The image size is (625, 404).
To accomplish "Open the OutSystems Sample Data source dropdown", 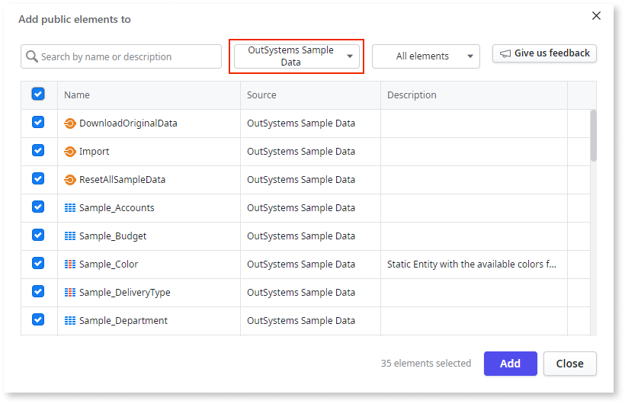I will coord(296,56).
